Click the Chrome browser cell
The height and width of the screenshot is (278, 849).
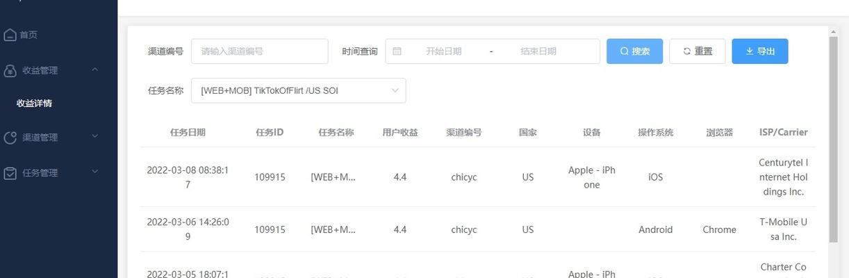point(720,229)
